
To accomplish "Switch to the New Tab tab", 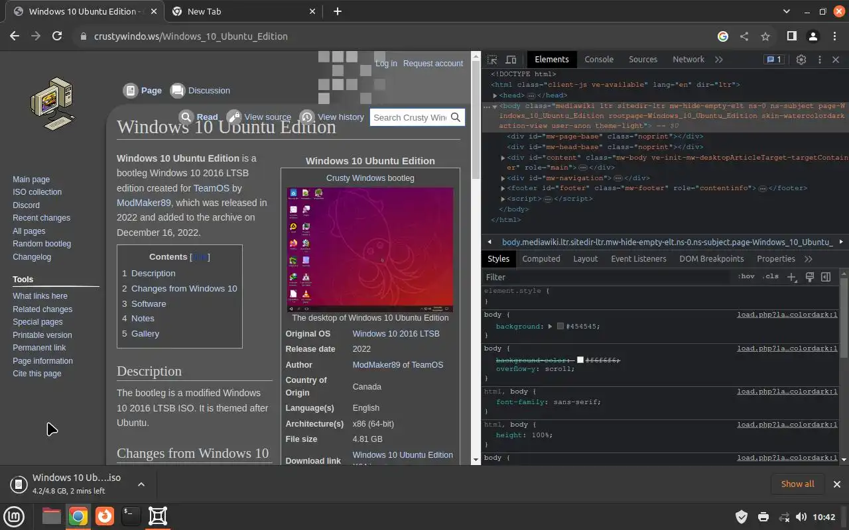I will (x=244, y=11).
